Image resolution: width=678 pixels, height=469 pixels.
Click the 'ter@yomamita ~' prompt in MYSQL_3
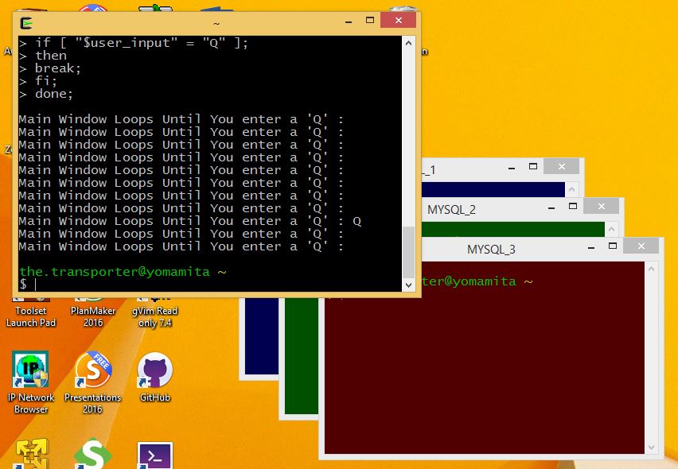pyautogui.click(x=477, y=281)
